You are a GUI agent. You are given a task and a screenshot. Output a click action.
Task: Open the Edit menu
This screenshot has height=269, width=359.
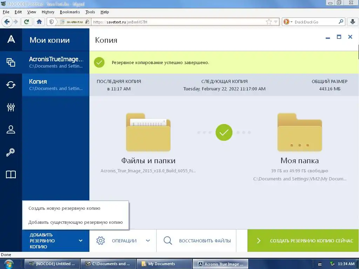tap(18, 12)
